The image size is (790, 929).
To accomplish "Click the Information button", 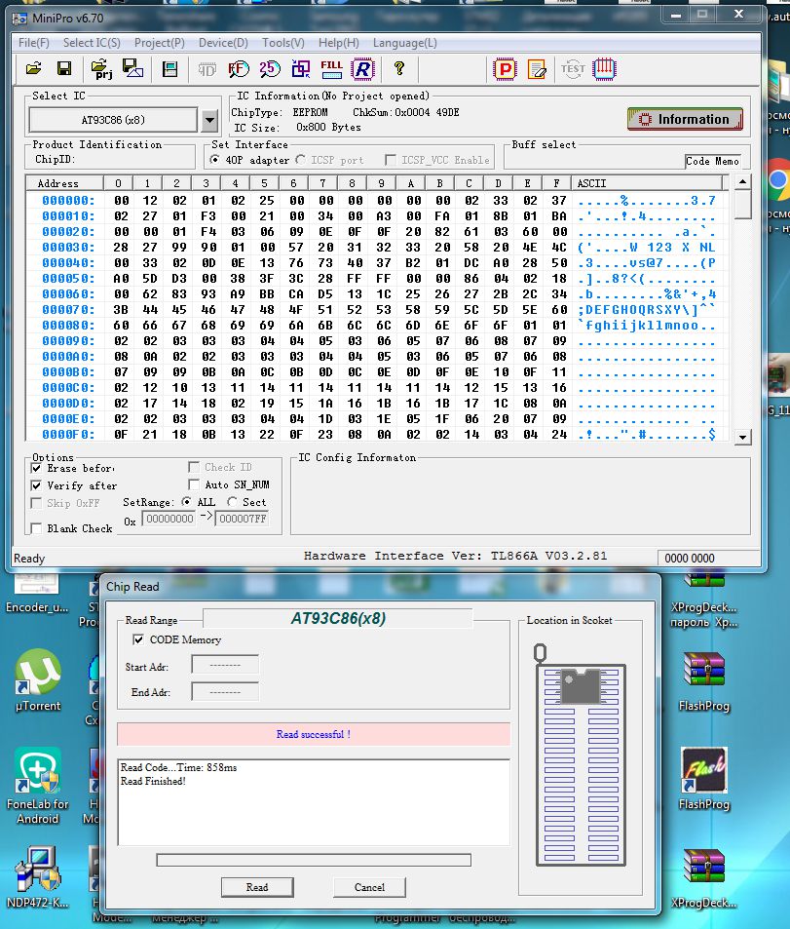I will (x=685, y=119).
